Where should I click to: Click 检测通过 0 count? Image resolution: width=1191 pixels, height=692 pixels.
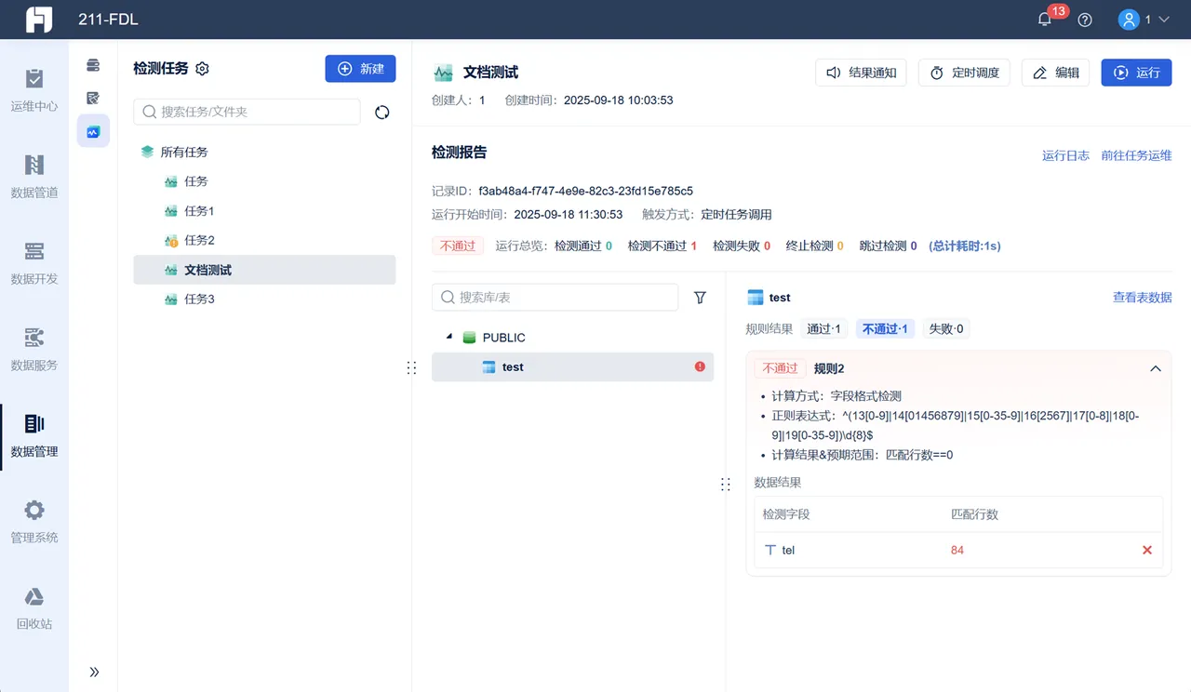[x=583, y=246]
